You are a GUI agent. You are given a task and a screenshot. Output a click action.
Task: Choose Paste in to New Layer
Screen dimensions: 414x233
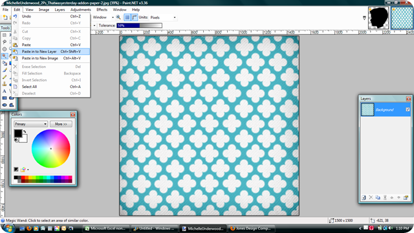point(51,52)
